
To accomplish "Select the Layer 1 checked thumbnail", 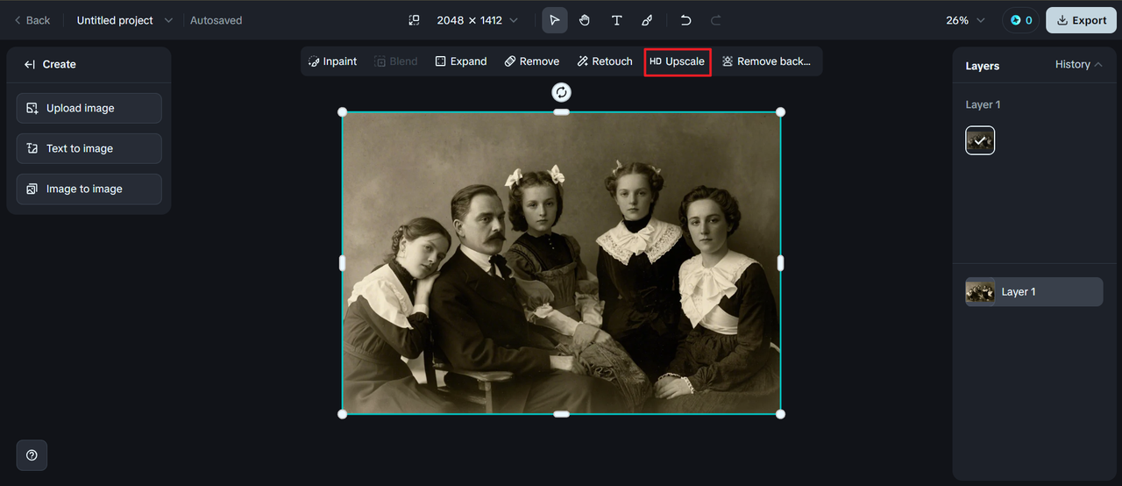I will click(x=980, y=140).
